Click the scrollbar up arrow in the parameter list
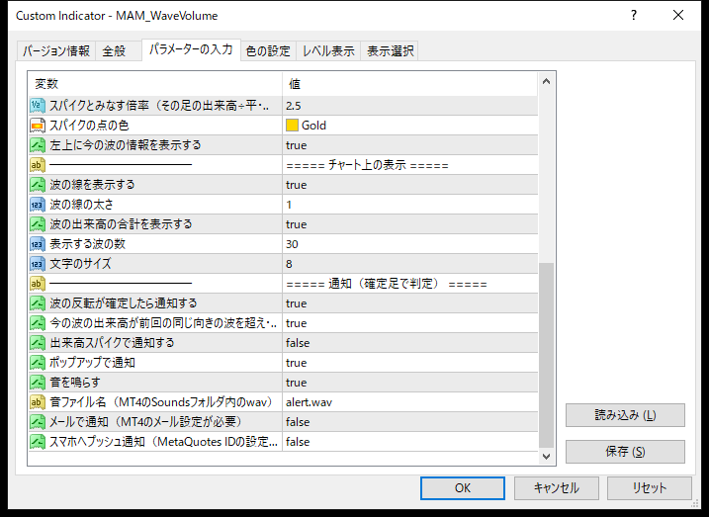The width and height of the screenshot is (709, 517). [x=546, y=82]
